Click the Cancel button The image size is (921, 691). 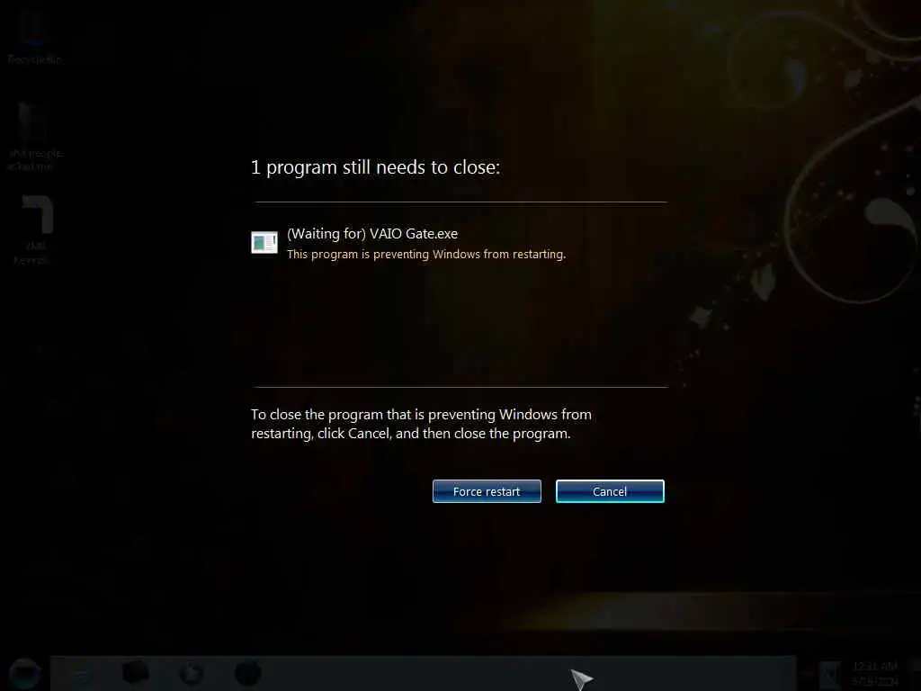[610, 491]
